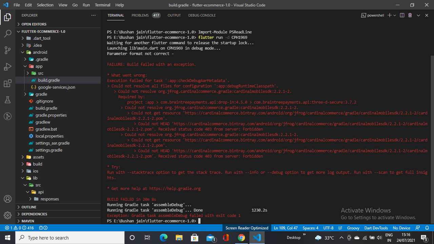This screenshot has width=434, height=244.
Task: Collapse the android folder
Action: pos(58,52)
